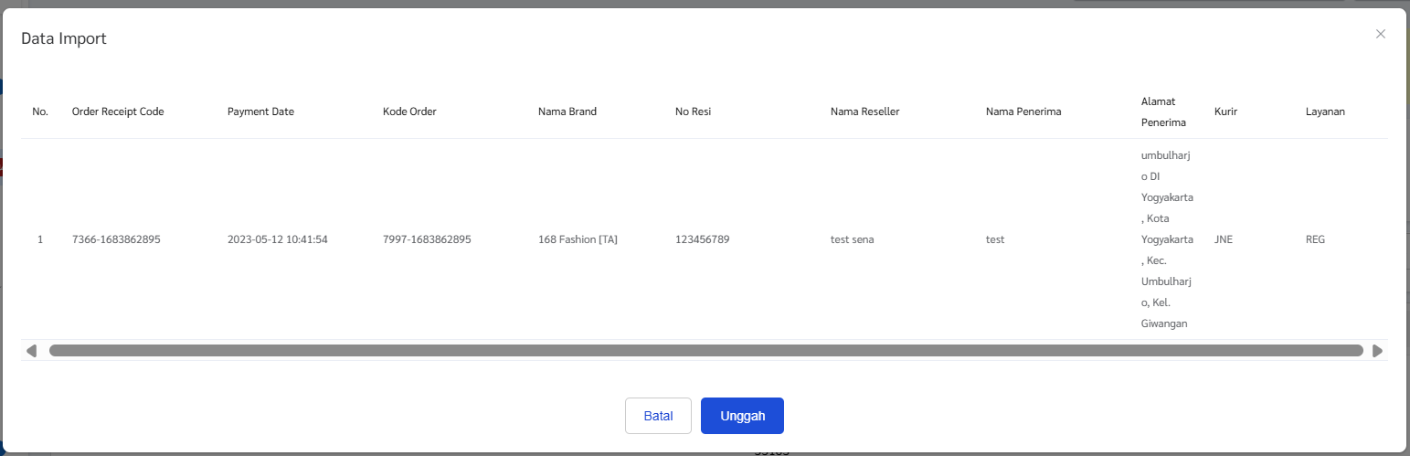The image size is (1410, 456).
Task: Click the 168 Fashion [TA] brand cell
Action: (x=578, y=239)
